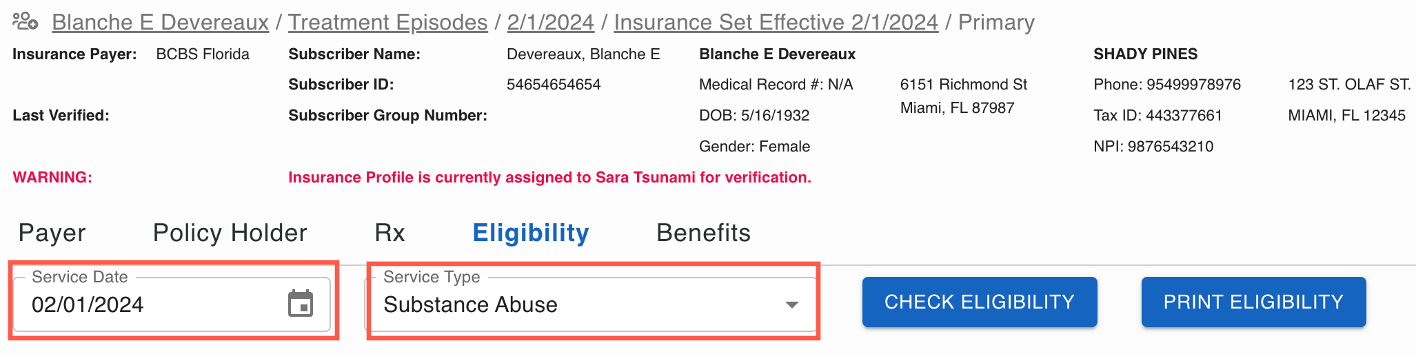Open the Rx tab

click(390, 233)
